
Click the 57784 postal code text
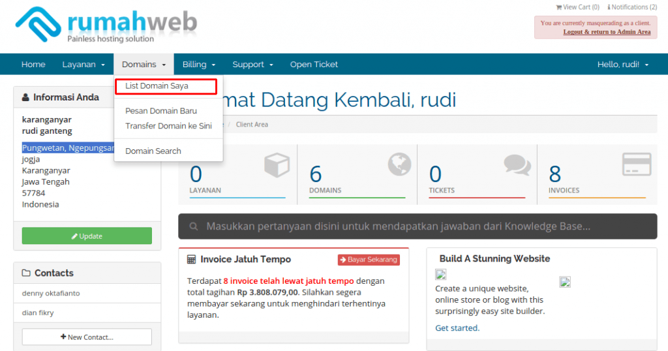(x=34, y=193)
